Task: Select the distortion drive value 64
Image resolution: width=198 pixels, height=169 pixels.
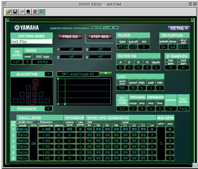Action: (173, 47)
